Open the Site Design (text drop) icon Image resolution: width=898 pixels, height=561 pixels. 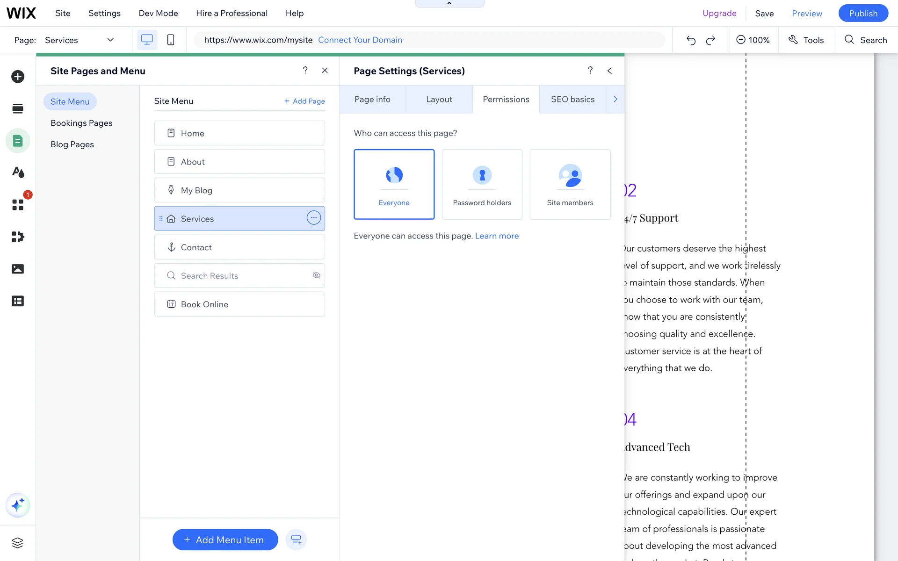(x=18, y=173)
